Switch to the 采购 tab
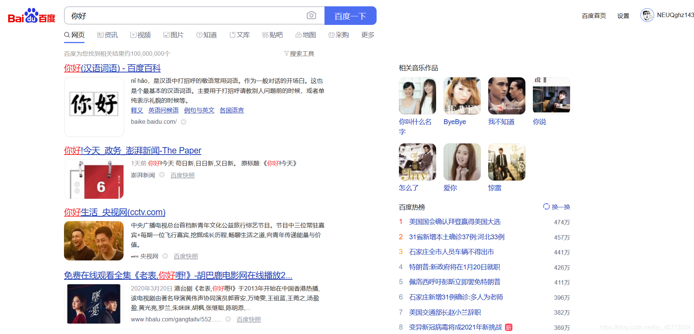The image size is (694, 334). (339, 35)
